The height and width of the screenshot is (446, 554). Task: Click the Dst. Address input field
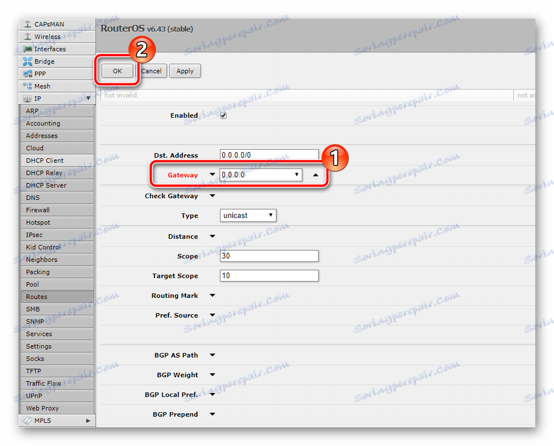pos(269,155)
